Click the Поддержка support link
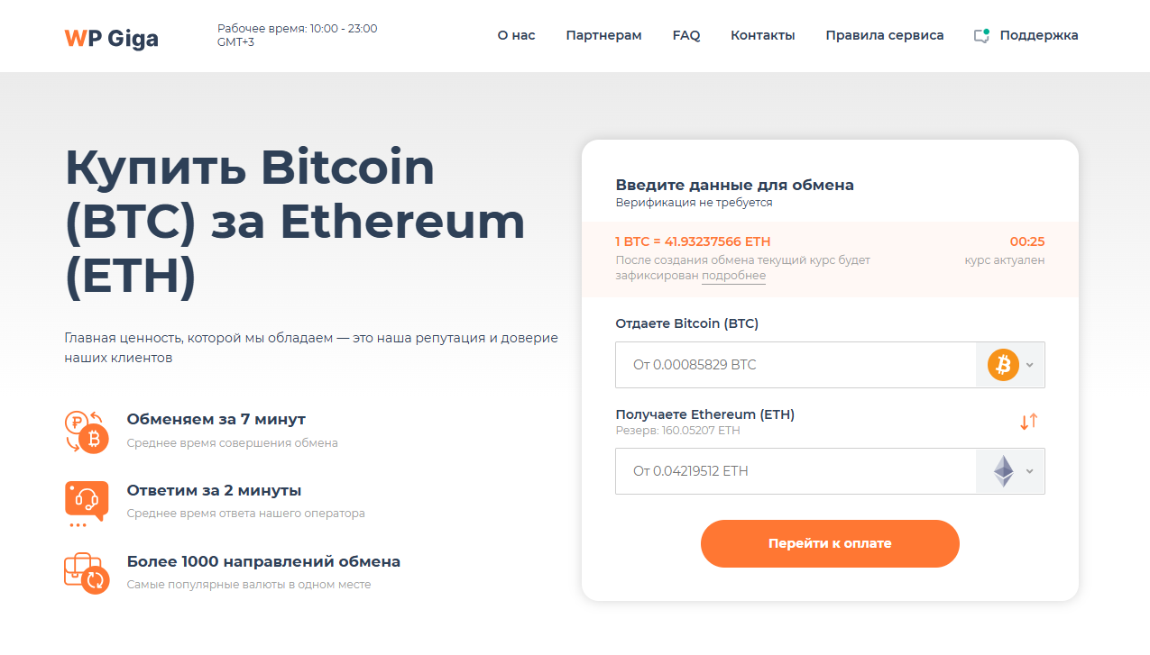1150x655 pixels. (x=1038, y=36)
